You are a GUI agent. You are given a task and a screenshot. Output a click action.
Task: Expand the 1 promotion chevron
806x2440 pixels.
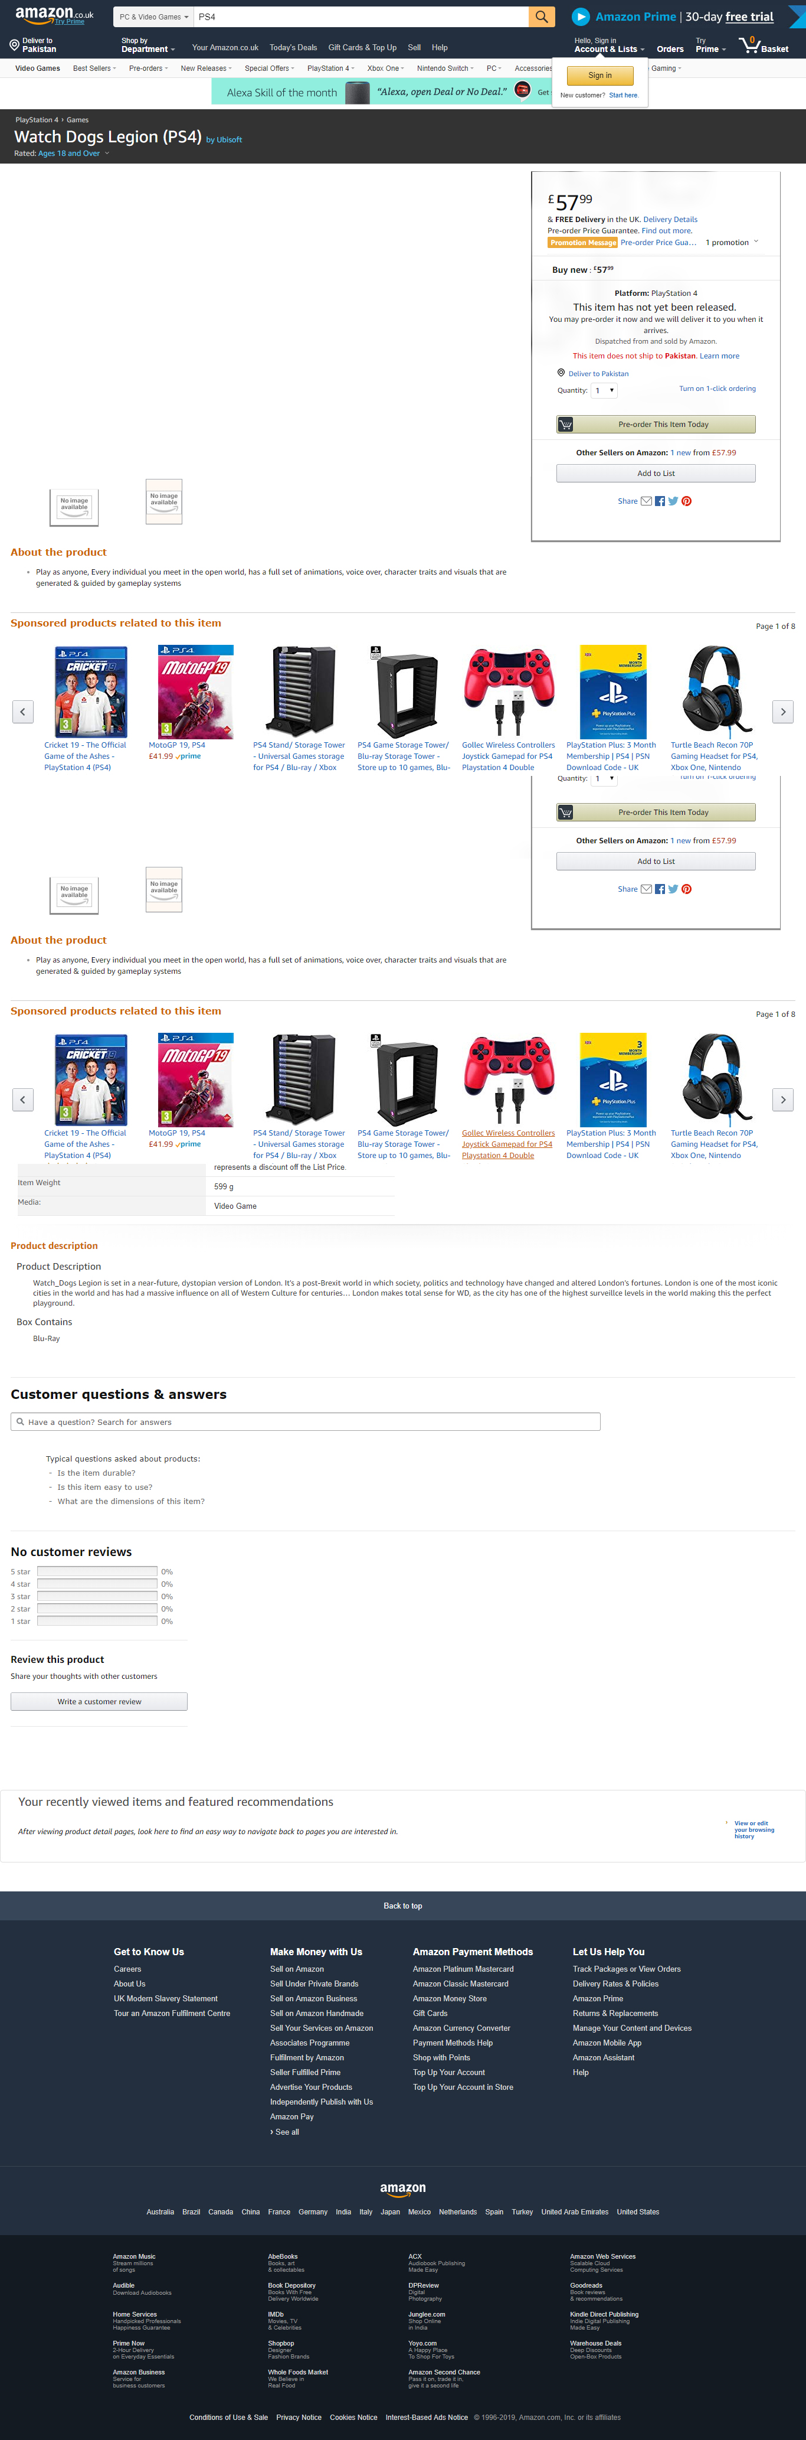click(756, 242)
